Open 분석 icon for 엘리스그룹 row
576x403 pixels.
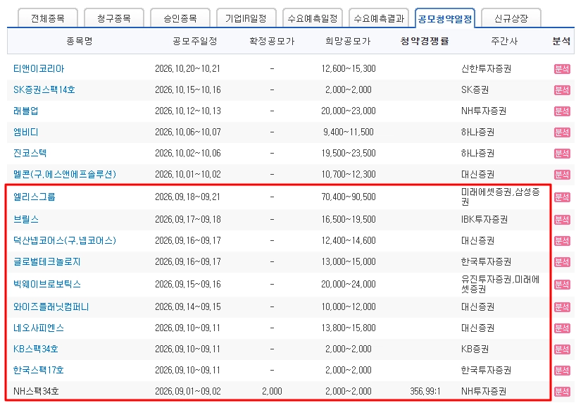[x=562, y=197]
